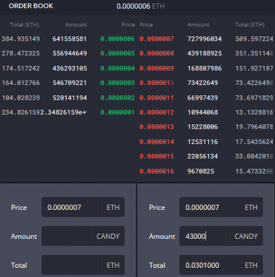The width and height of the screenshot is (275, 277).
Task: Click bid total 104.028239
Action: [x=21, y=98]
